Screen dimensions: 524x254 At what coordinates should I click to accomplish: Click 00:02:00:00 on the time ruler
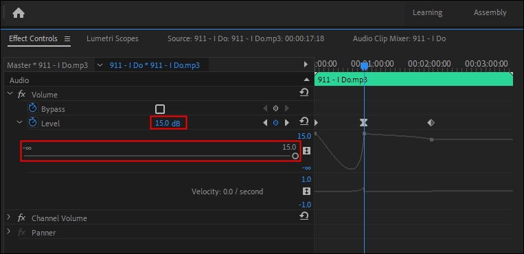[429, 63]
